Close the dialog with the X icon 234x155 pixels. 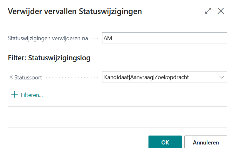[x=221, y=11]
